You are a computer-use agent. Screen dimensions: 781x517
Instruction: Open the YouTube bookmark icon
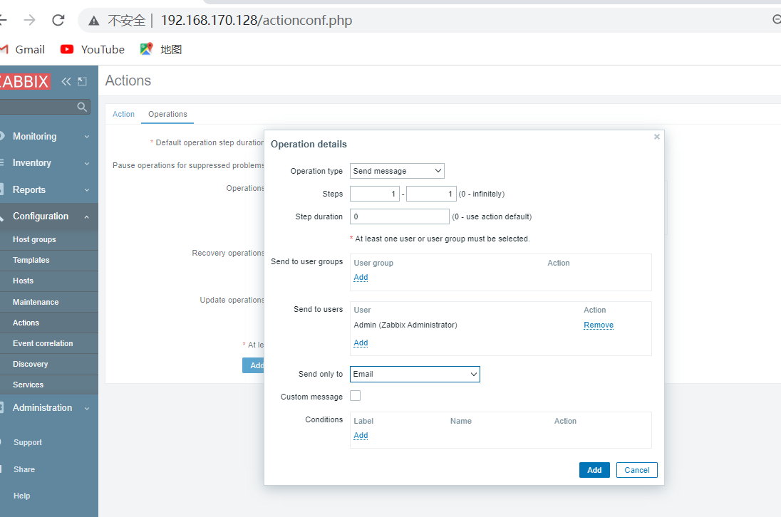pos(67,49)
